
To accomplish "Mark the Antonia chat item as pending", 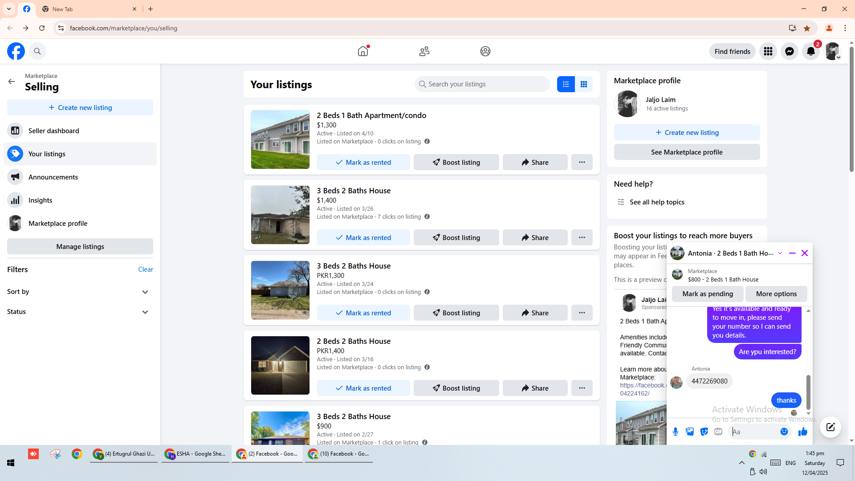I will click(708, 293).
